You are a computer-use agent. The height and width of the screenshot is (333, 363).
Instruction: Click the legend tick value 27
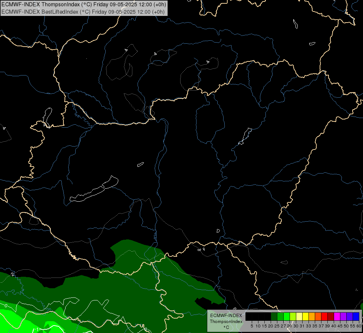(x=284, y=326)
